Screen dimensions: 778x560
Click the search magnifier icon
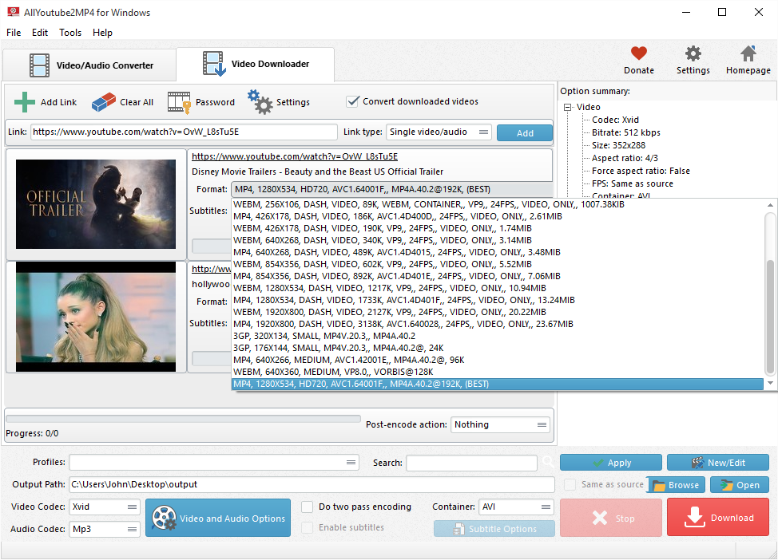pyautogui.click(x=548, y=463)
